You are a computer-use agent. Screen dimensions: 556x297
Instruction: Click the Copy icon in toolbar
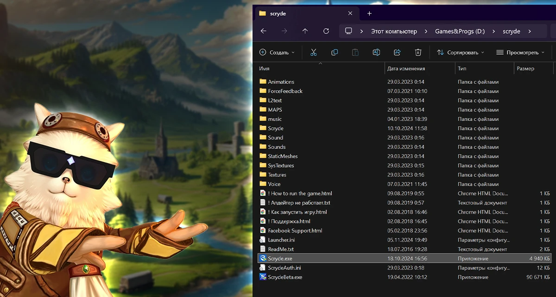pyautogui.click(x=335, y=52)
